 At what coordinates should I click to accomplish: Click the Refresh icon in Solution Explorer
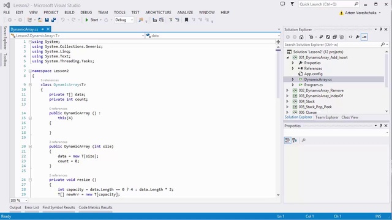tap(328, 37)
